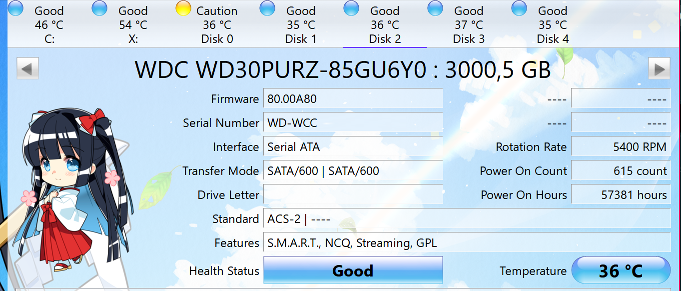This screenshot has width=681, height=291.
Task: Click the blue status orb for Disk 2
Action: (352, 8)
